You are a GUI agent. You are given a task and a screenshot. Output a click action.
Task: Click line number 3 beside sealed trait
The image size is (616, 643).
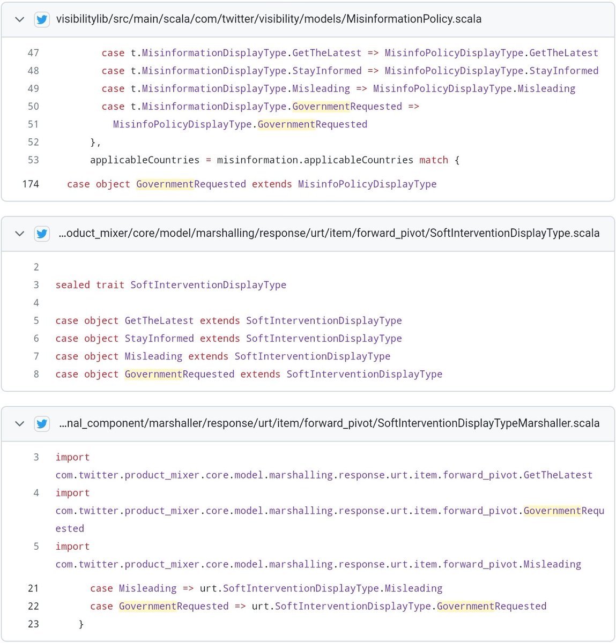point(36,285)
